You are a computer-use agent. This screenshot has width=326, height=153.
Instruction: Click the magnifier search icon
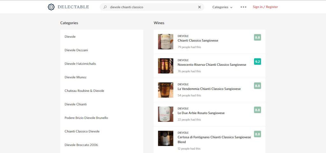(x=105, y=7)
